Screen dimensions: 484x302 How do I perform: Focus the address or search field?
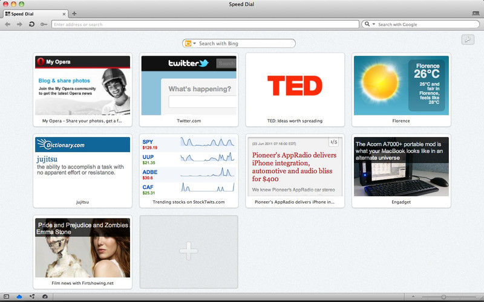(x=205, y=24)
